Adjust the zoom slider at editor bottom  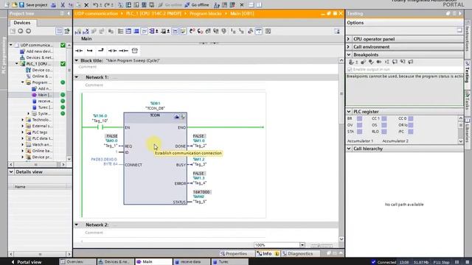(322, 245)
